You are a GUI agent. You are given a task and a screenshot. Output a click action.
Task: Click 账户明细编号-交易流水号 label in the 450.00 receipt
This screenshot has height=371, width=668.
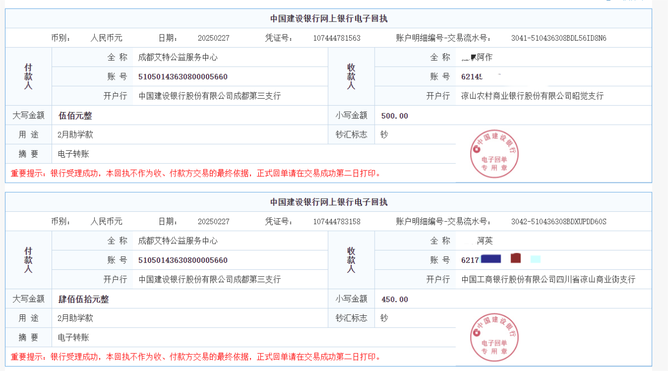point(444,222)
